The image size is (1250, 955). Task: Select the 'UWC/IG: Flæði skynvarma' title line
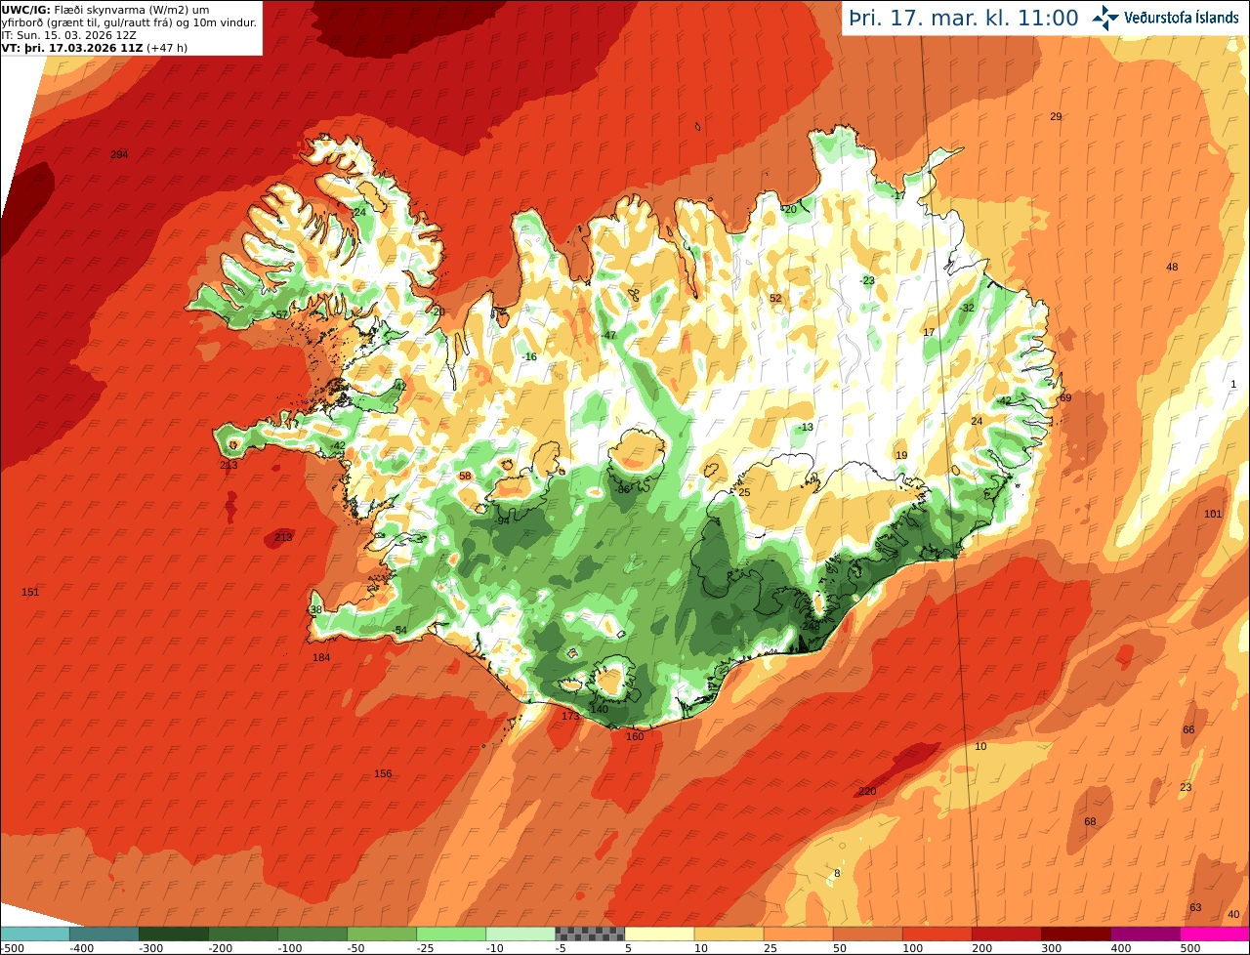105,9
